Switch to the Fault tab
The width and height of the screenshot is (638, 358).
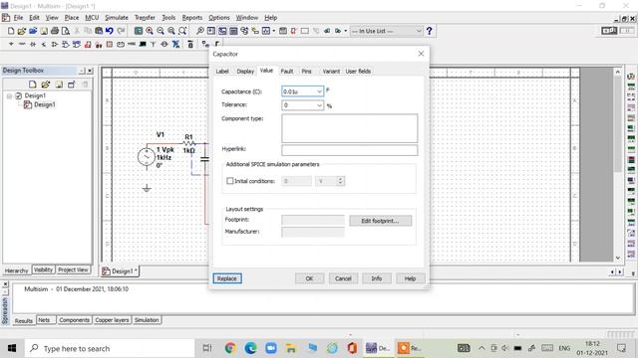tap(287, 72)
